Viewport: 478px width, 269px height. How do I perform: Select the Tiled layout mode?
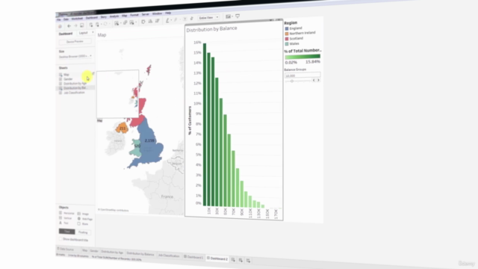[66, 232]
